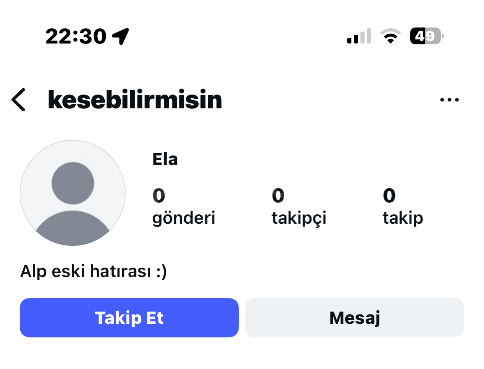The width and height of the screenshot is (484, 369).
Task: Tap the zero count above gönderi
Action: pos(159,196)
